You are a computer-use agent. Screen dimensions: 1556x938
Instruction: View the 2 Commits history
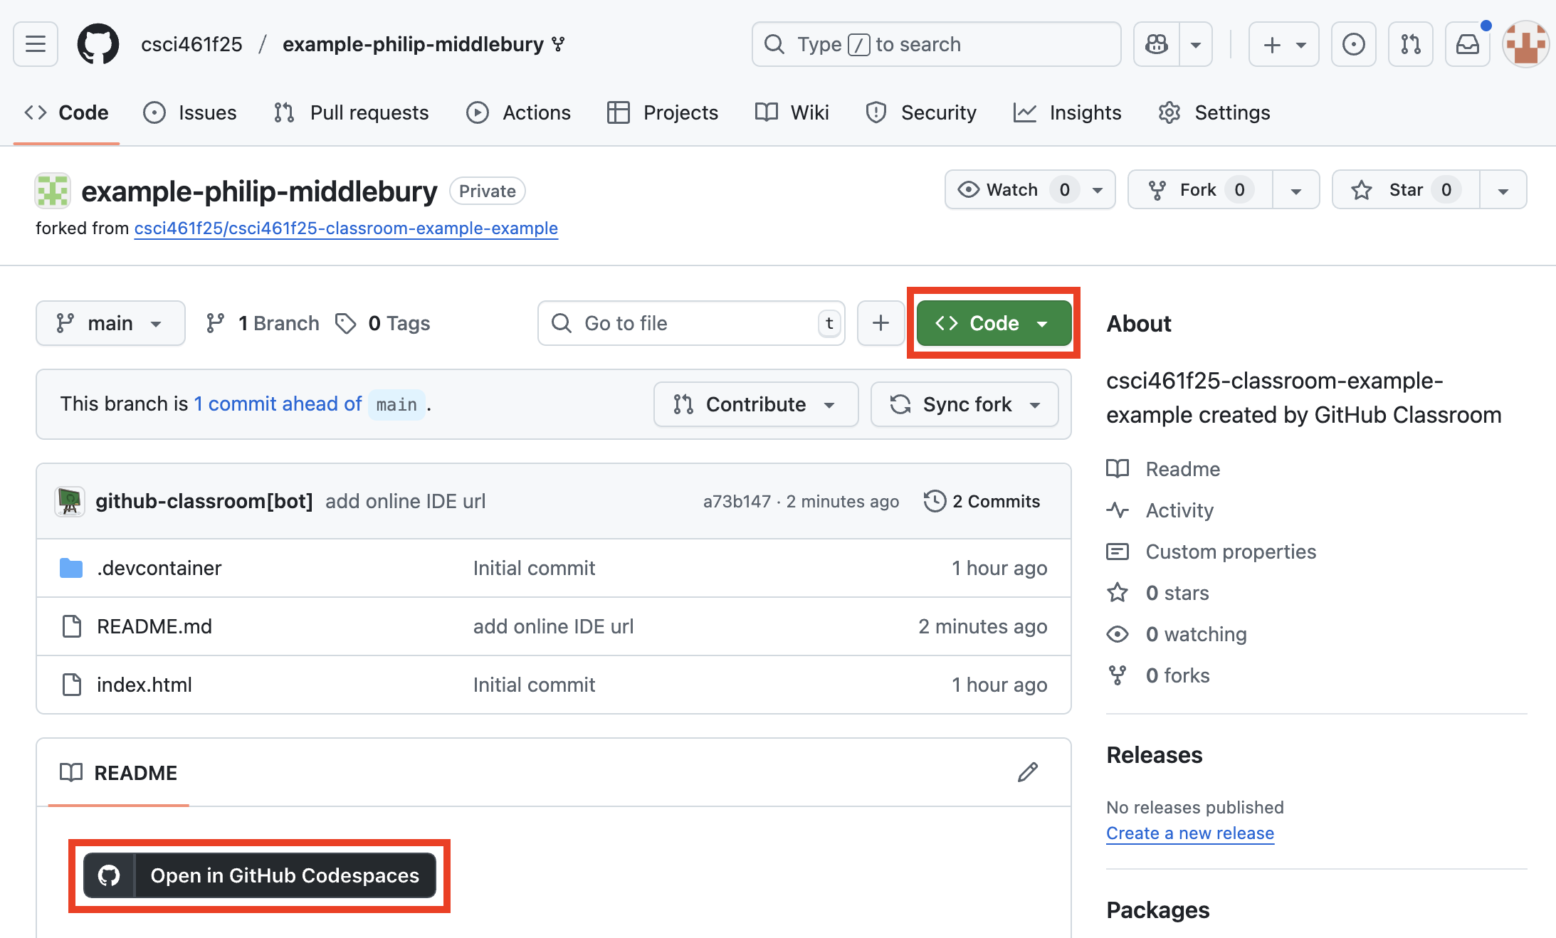982,501
